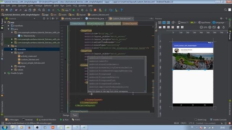Open Preview panel settings gear

click(221, 18)
